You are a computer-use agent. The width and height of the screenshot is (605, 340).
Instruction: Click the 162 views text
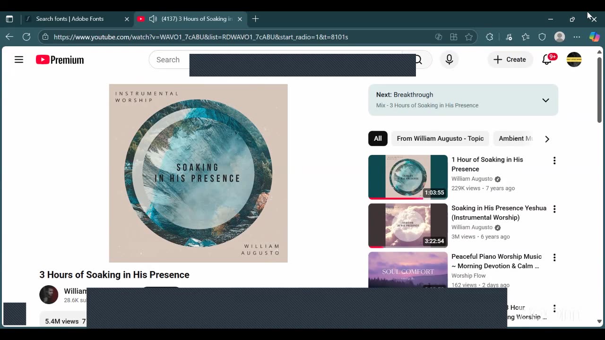pyautogui.click(x=464, y=285)
